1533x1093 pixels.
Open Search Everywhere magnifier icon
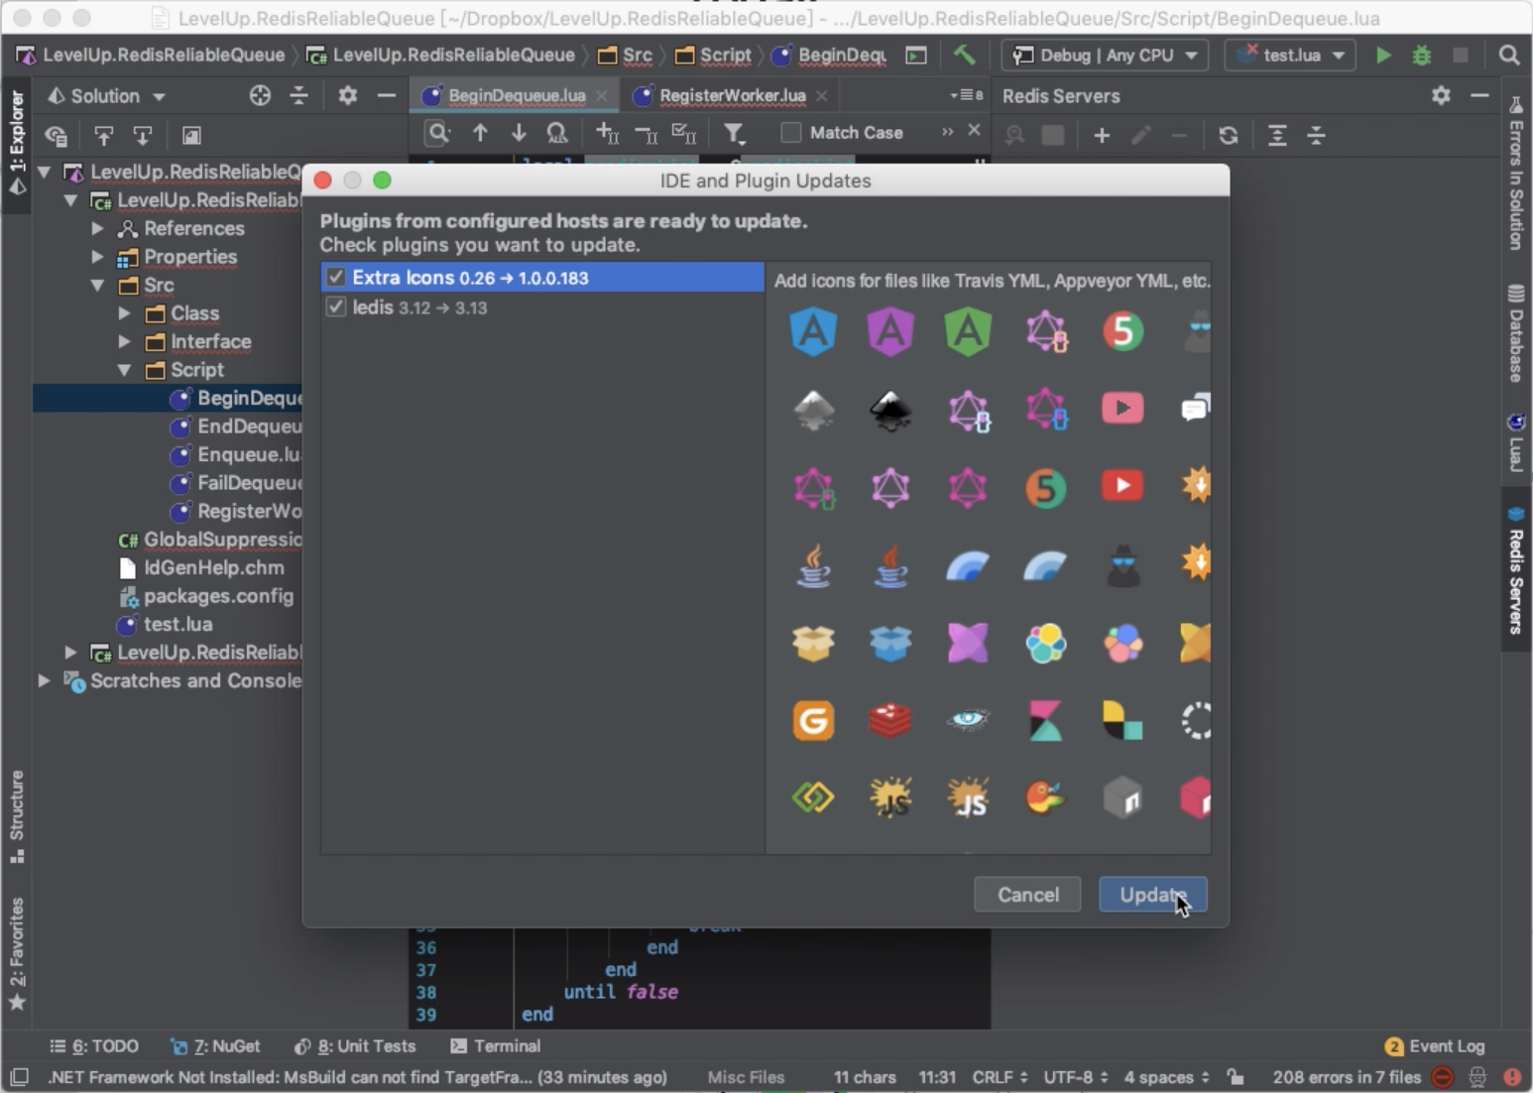tap(1509, 55)
